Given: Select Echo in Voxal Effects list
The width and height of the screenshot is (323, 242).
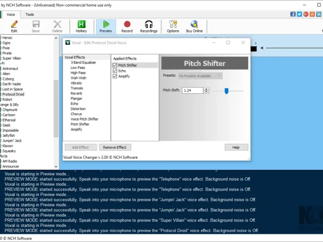Looking at the screenshot, I should click(x=74, y=104).
